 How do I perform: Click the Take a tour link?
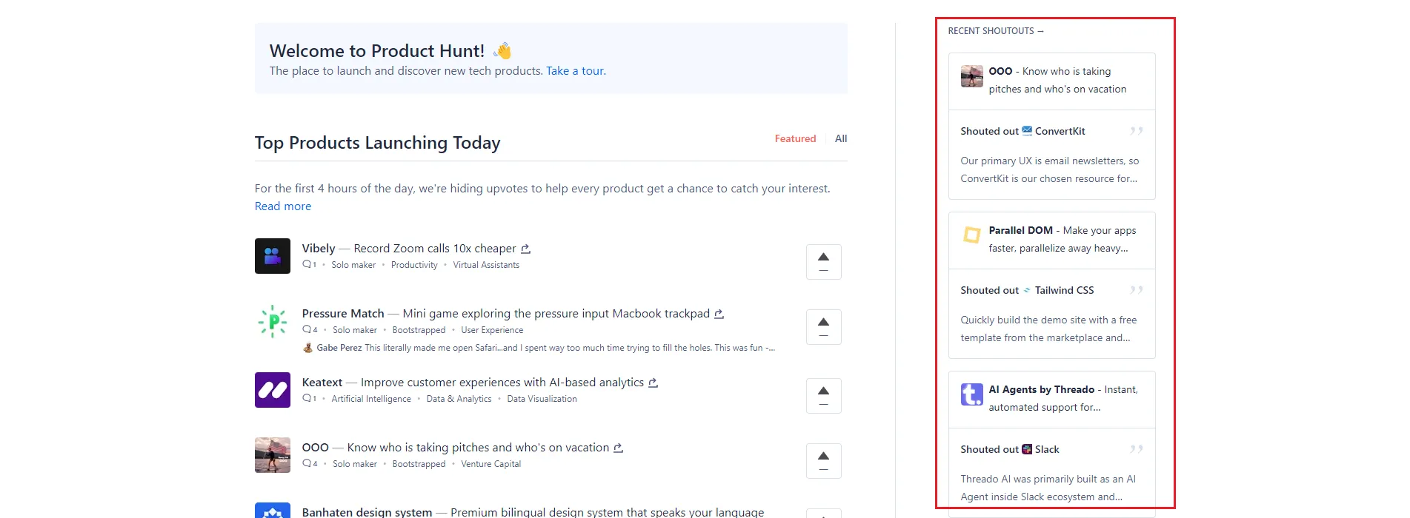tap(576, 71)
